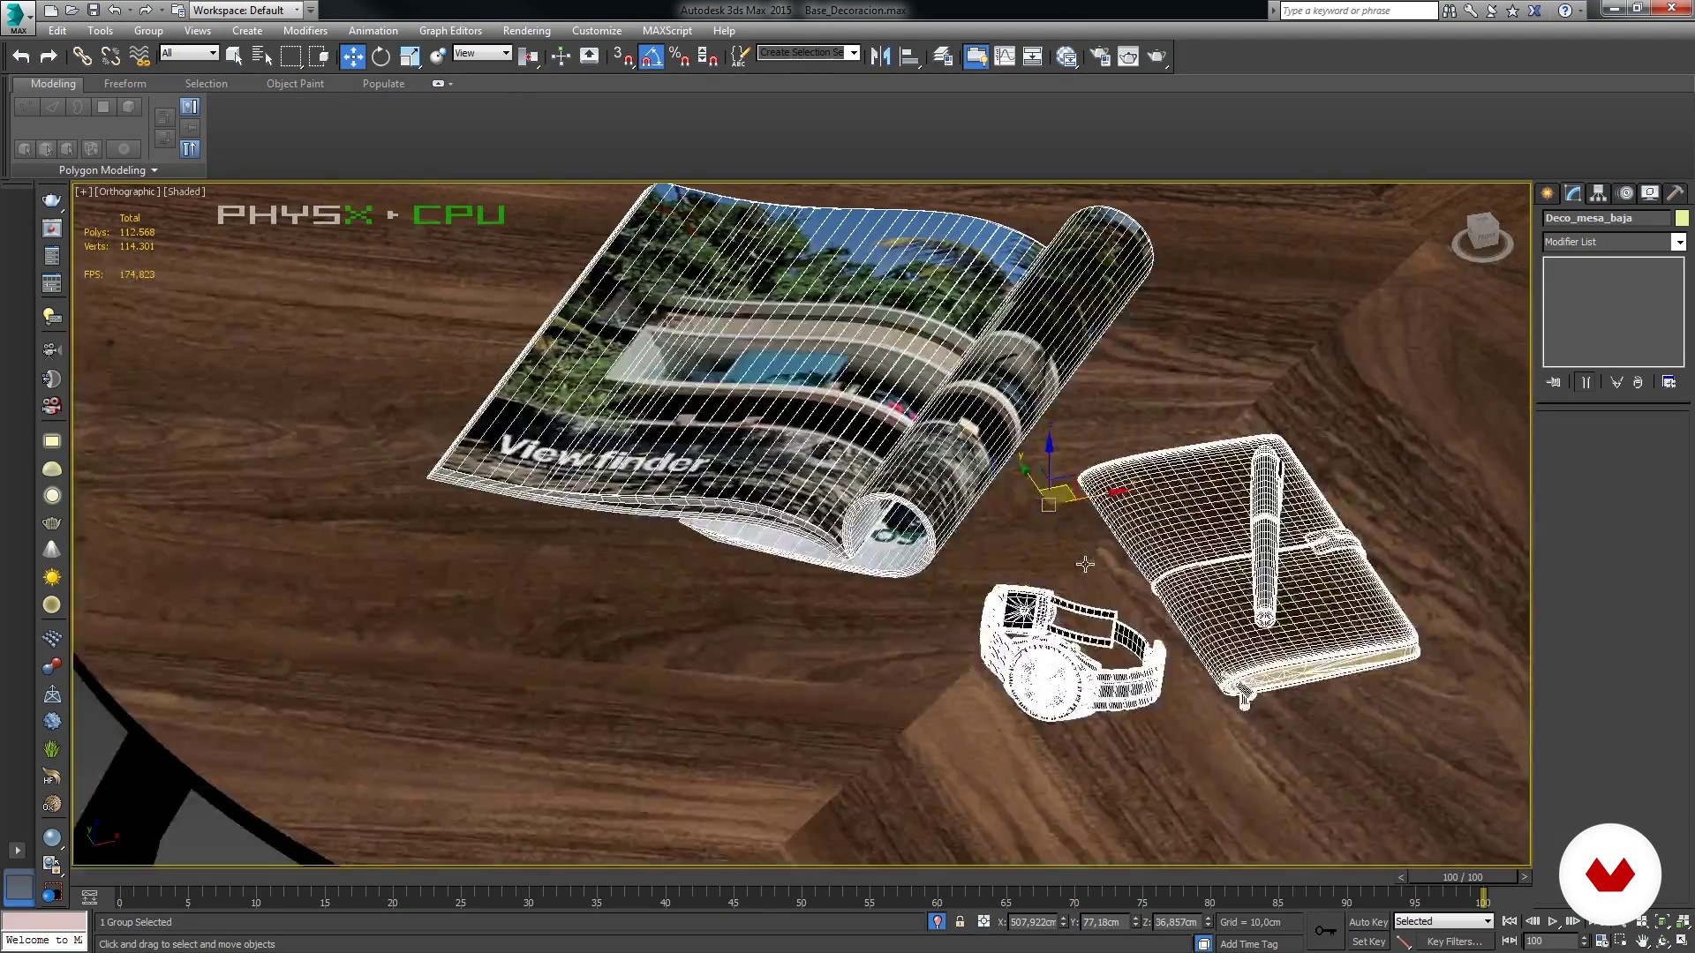Click the Render Production teapot icon

1156,56
